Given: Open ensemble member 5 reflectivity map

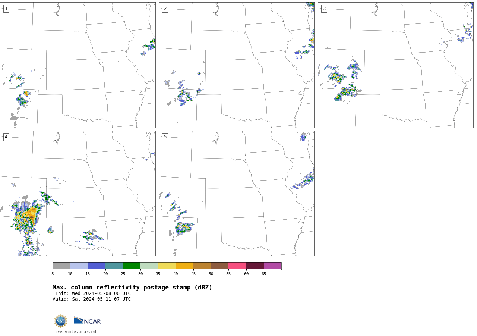Looking at the screenshot, I should click(x=237, y=193).
